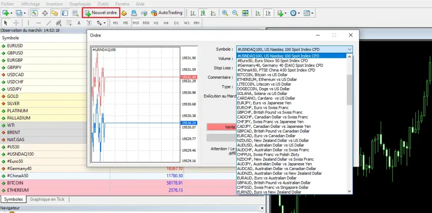Screen dimensions: 432x213
Task: Collapse the Symbole combo box
Action: (x=349, y=49)
